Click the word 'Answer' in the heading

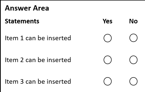click(18, 8)
